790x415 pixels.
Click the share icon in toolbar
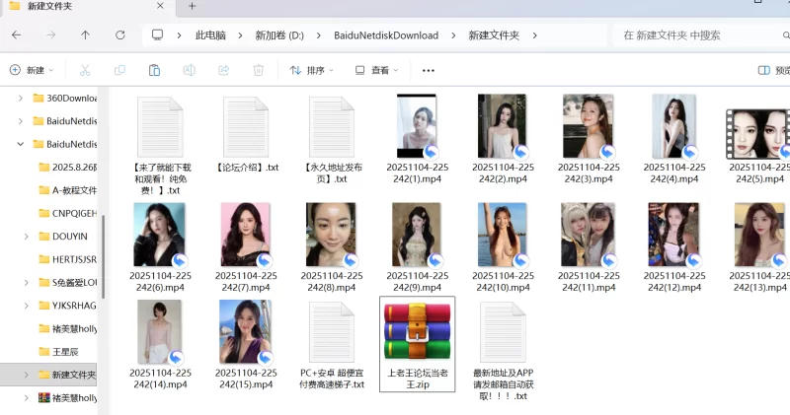224,70
